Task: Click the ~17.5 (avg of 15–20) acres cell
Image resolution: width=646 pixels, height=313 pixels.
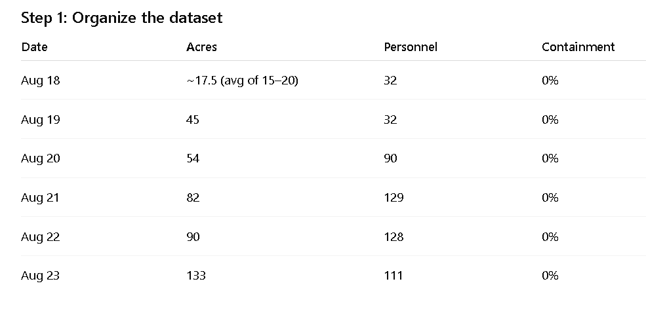Action: tap(242, 80)
